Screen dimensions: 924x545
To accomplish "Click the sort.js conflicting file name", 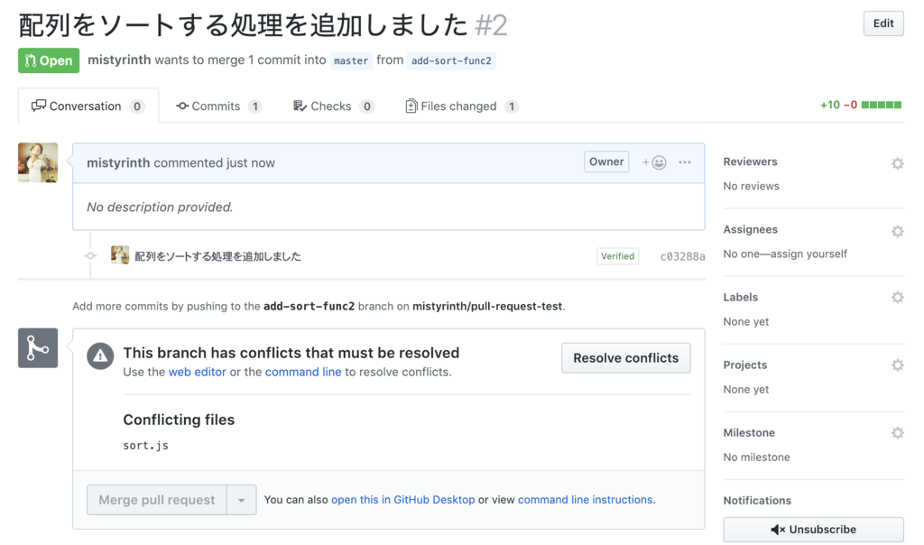I will [x=145, y=445].
